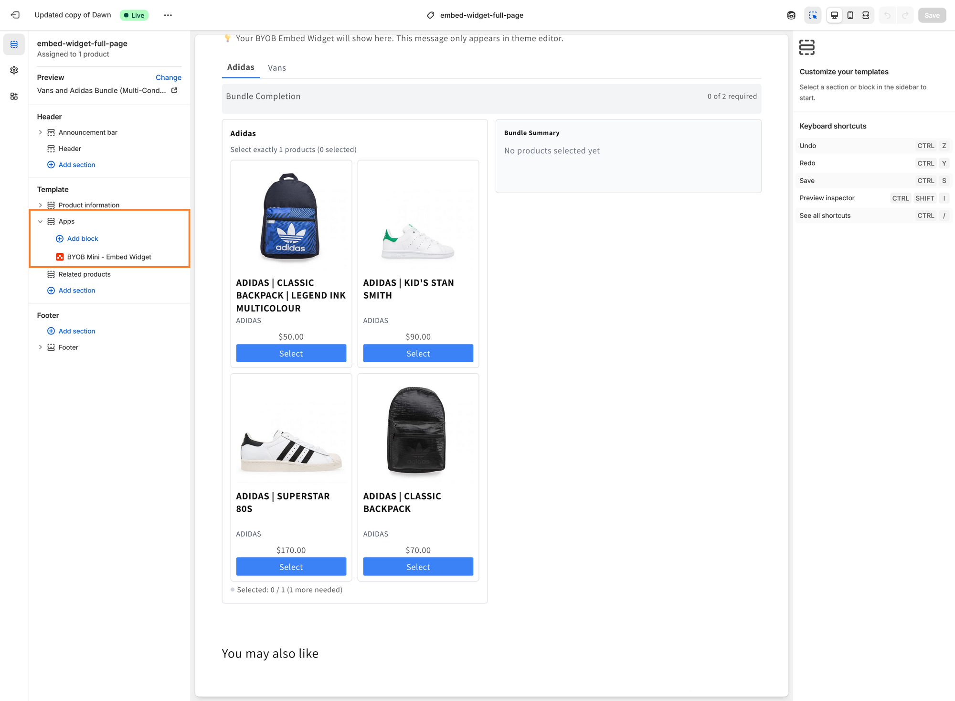This screenshot has height=701, width=955.
Task: Click the BYOB Mini Embed Widget block
Action: tap(109, 257)
